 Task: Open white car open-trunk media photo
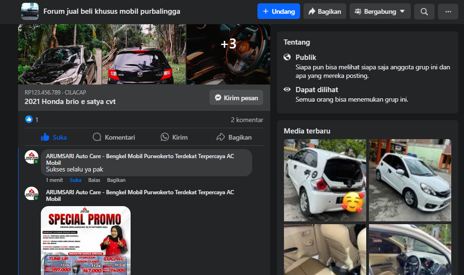tap(325, 180)
